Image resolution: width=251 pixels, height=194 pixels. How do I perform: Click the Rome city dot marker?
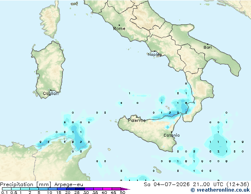point(119,25)
